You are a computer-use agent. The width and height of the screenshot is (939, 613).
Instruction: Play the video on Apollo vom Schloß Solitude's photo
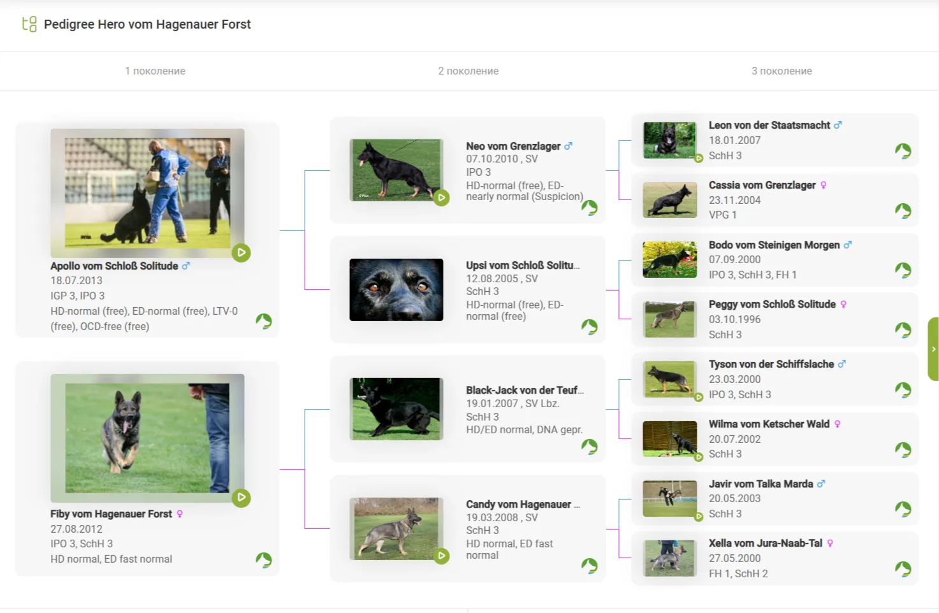coord(241,252)
